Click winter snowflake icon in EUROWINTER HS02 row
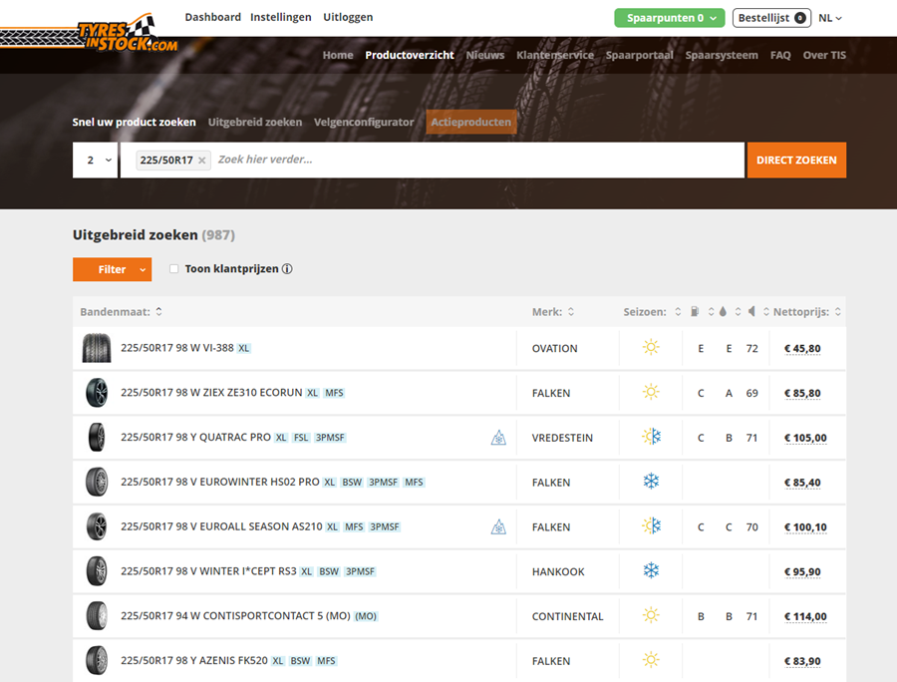The height and width of the screenshot is (682, 897). click(651, 482)
